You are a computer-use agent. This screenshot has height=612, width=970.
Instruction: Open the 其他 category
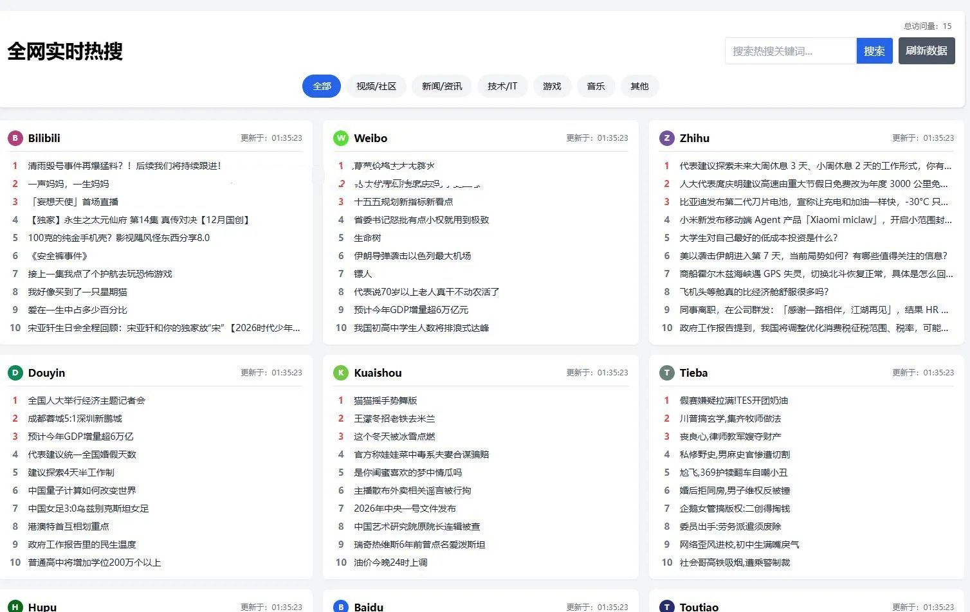pyautogui.click(x=639, y=85)
